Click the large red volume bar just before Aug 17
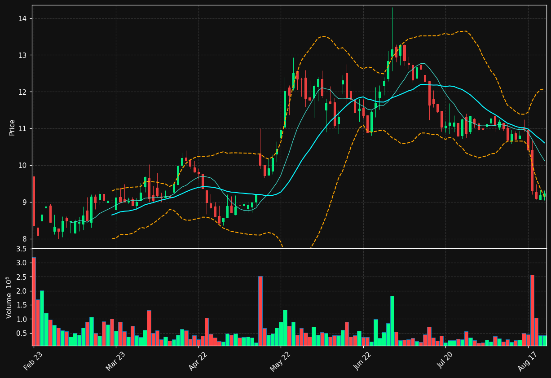This screenshot has height=378, width=551. click(532, 310)
